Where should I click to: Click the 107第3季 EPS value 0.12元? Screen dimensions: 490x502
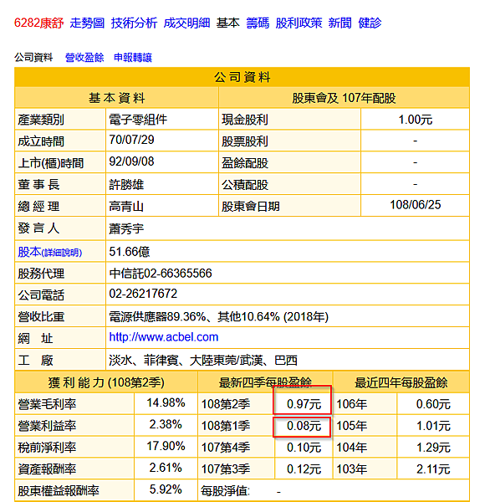tap(304, 469)
